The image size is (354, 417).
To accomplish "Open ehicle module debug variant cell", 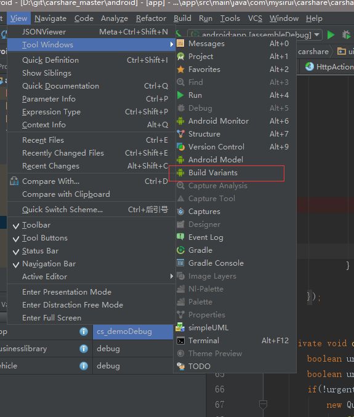I will pos(133,366).
